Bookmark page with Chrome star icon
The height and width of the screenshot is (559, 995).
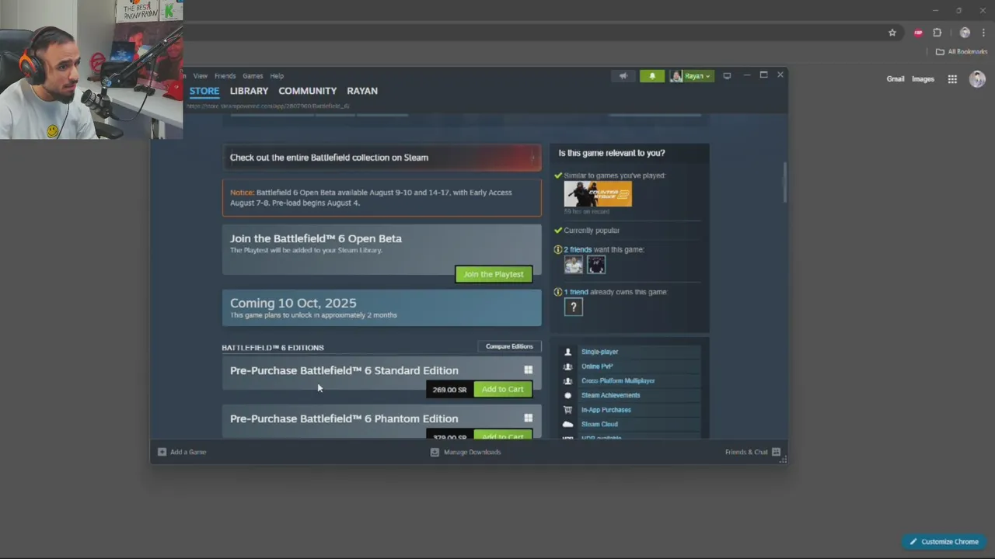pos(892,33)
